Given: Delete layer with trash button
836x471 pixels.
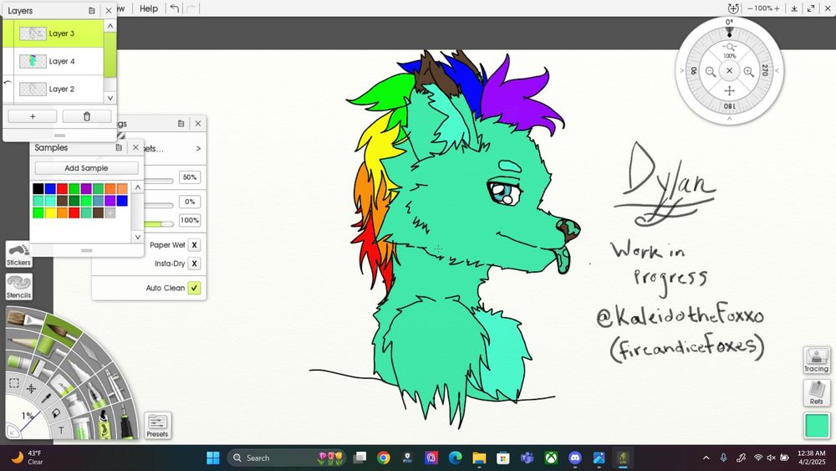Looking at the screenshot, I should point(87,116).
